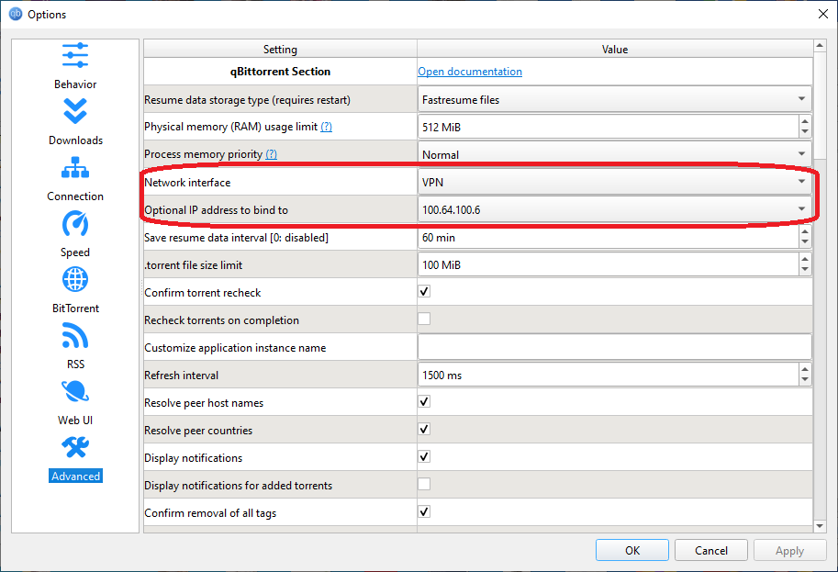Select the RSS tab label

75,365
